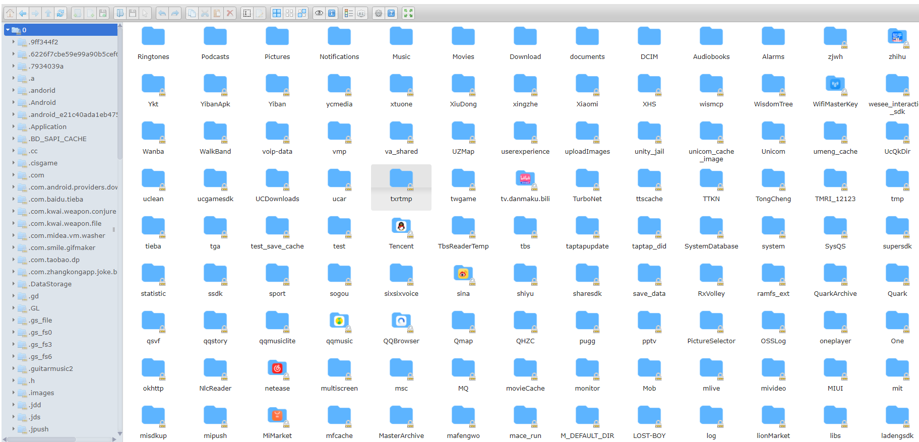This screenshot has width=919, height=442.
Task: Select the QQBrowser folder icon
Action: pyautogui.click(x=401, y=322)
